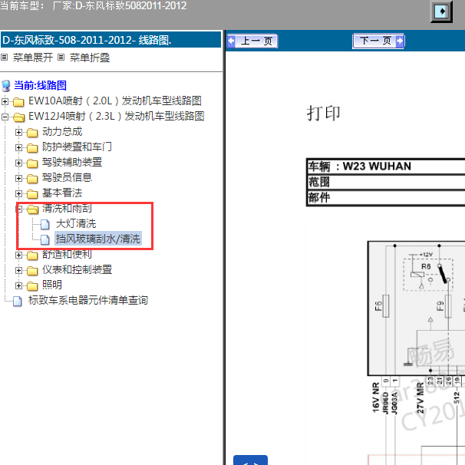Click the 挡风玻璃刮水/清洗 document icon
The image size is (465, 465).
pos(45,239)
